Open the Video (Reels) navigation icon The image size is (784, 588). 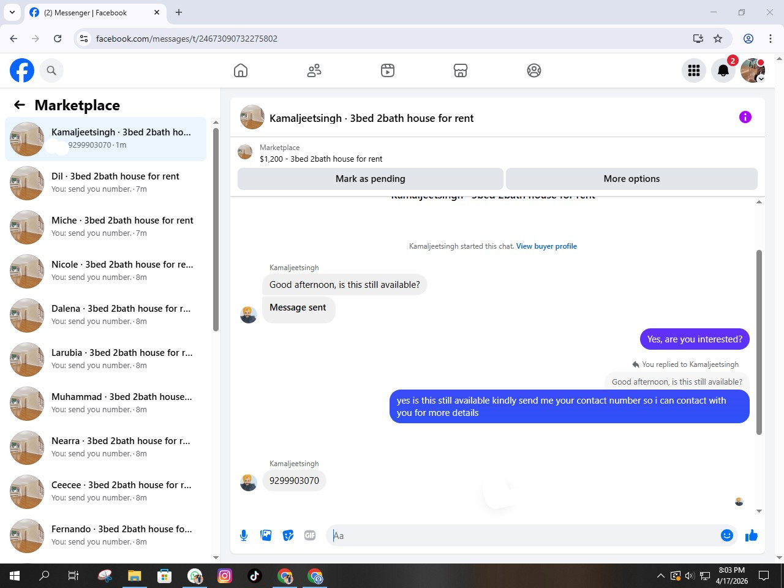pyautogui.click(x=388, y=70)
